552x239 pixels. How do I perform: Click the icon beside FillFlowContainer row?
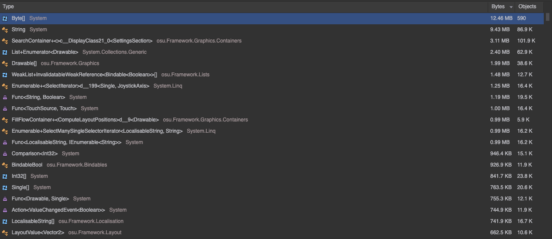click(5, 120)
